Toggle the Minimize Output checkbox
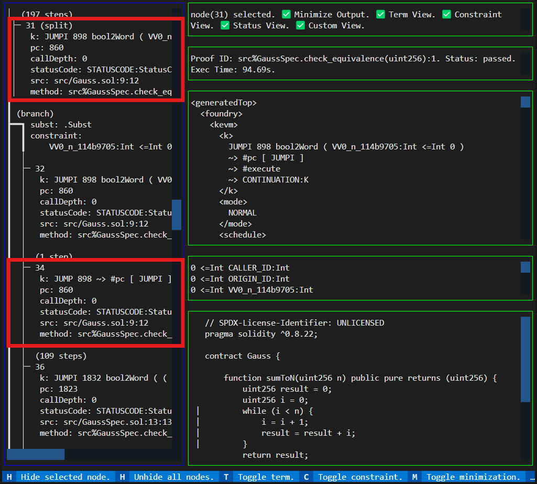Viewport: 537px width, 484px height. pos(286,14)
